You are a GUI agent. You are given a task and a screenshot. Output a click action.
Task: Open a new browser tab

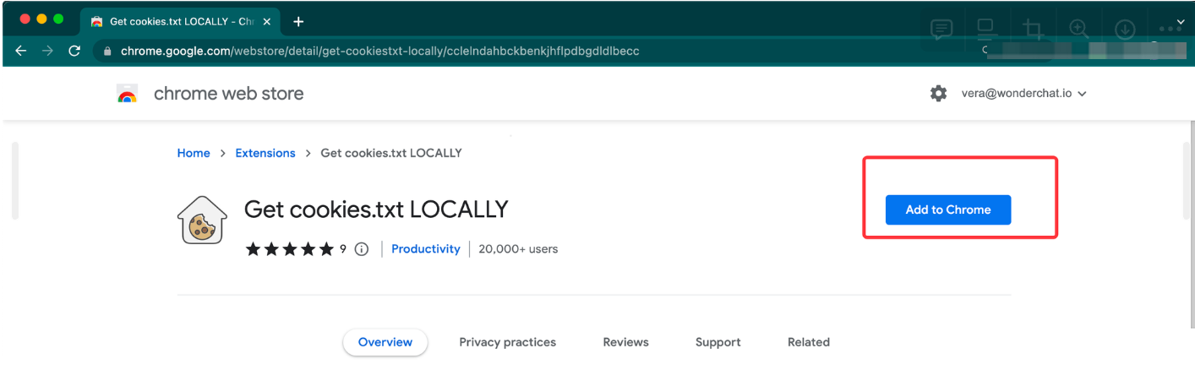(x=298, y=21)
